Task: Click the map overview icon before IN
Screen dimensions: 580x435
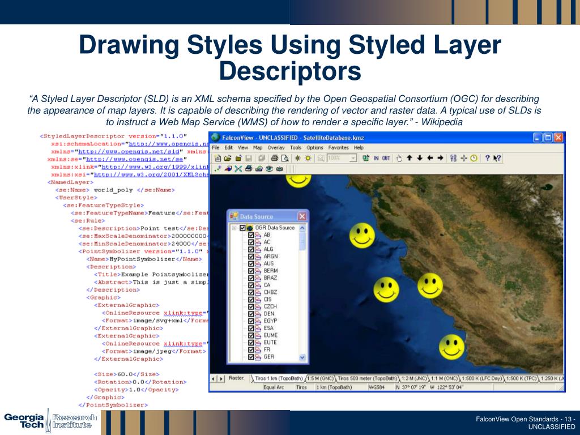Action: click(x=366, y=159)
